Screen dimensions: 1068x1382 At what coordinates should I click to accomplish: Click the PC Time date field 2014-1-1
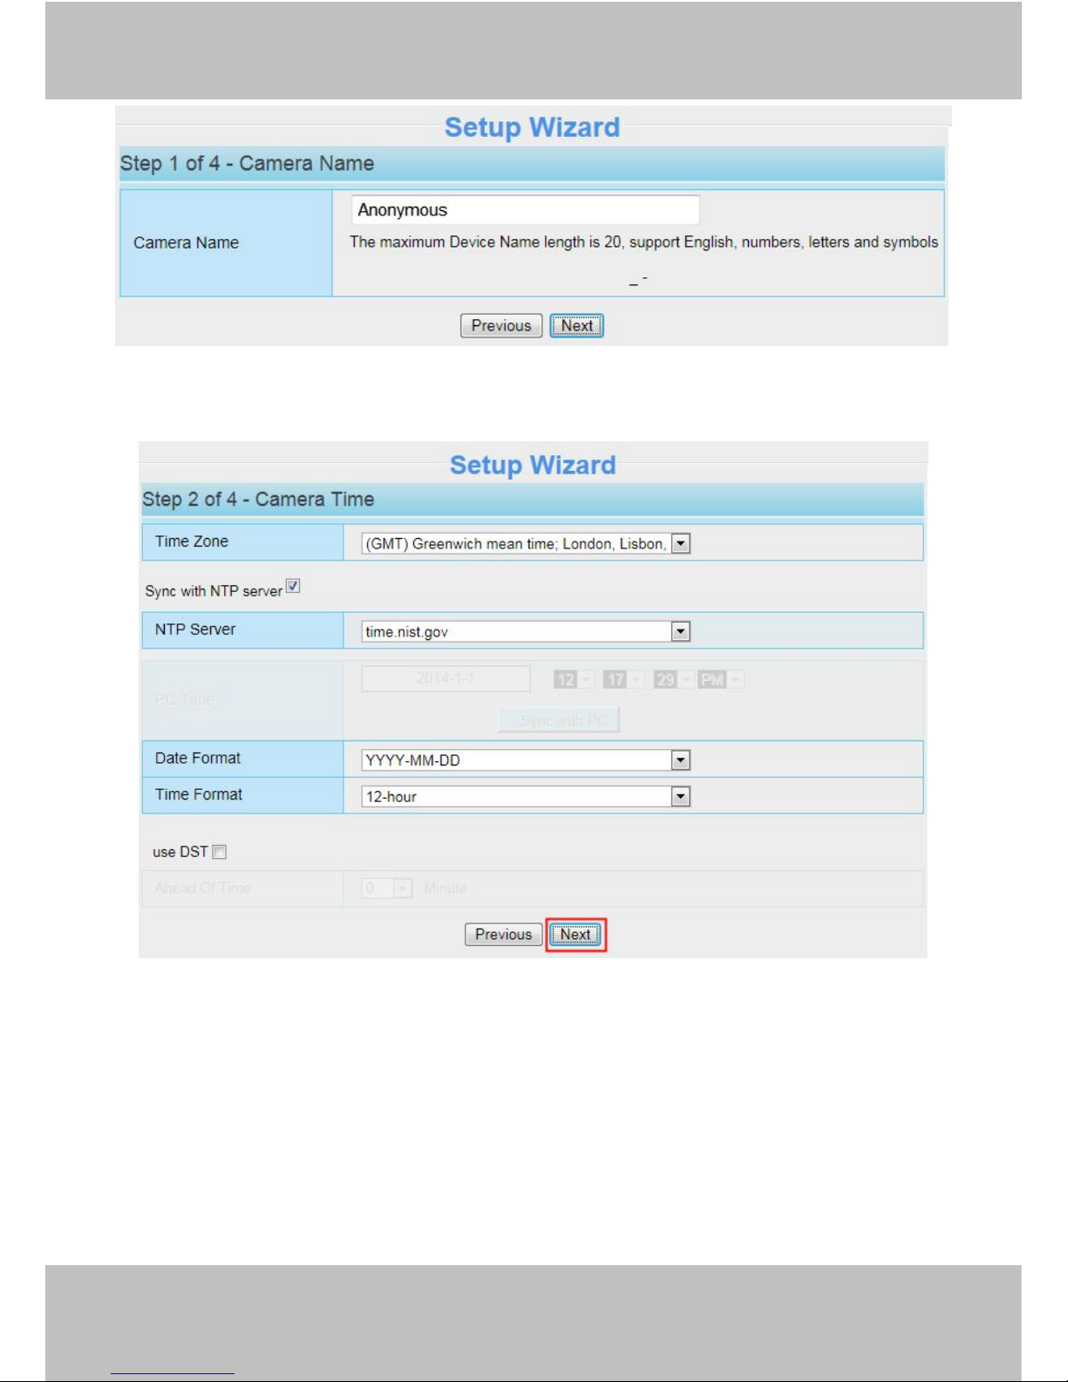click(446, 678)
